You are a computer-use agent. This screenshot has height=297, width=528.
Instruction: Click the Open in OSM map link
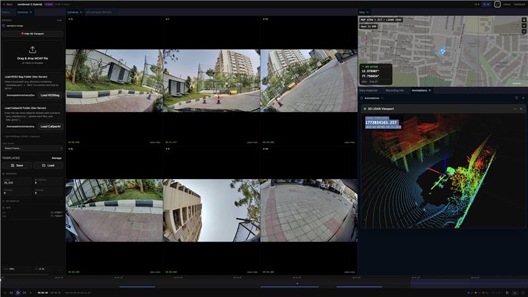(x=369, y=26)
